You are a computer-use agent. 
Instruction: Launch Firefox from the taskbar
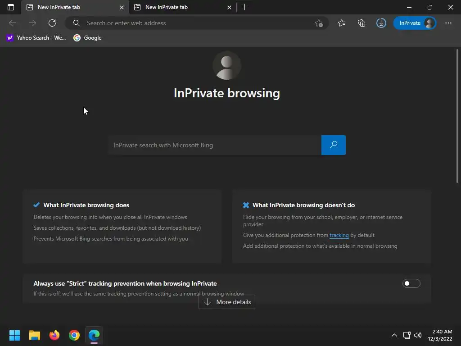(x=54, y=335)
